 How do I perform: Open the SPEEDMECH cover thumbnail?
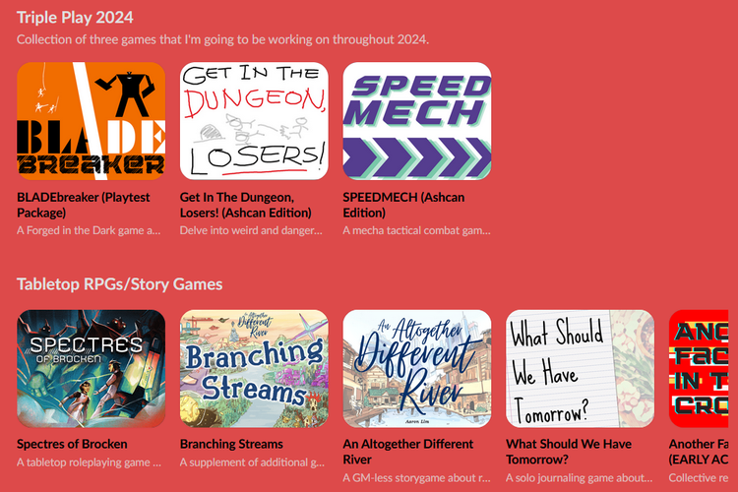tap(417, 121)
